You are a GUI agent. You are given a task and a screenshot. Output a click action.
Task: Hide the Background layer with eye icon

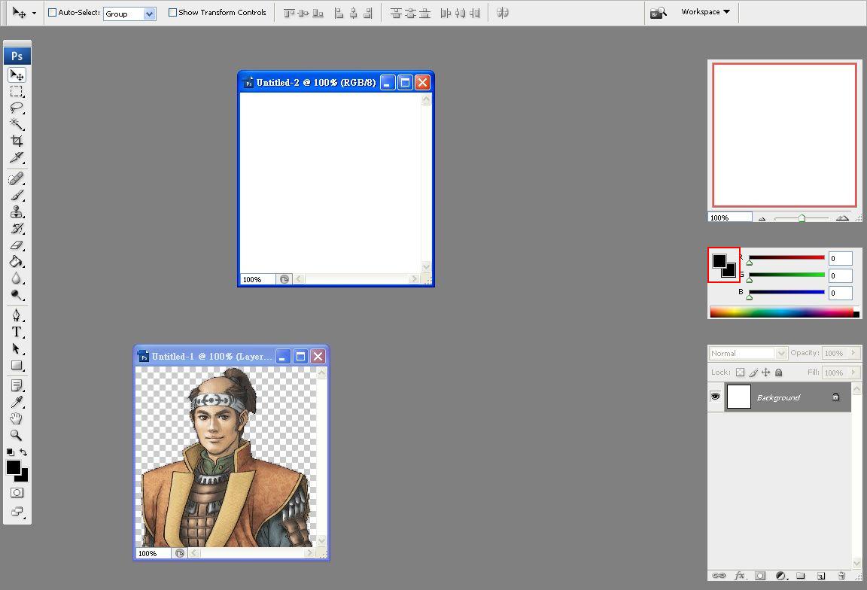point(716,397)
